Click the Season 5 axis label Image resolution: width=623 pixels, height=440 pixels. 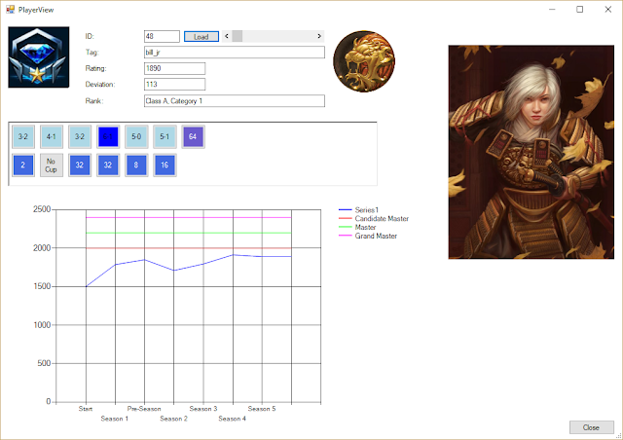coord(262,409)
